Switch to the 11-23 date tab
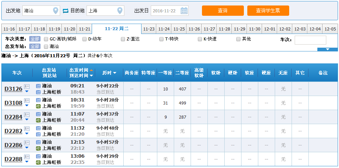Screen dimensions: 339x168 [149, 29]
